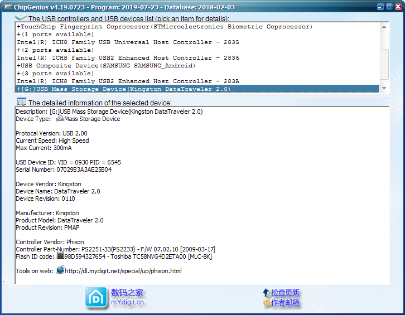Maximize the ChipGenius window
405x315 pixels.
389,7
